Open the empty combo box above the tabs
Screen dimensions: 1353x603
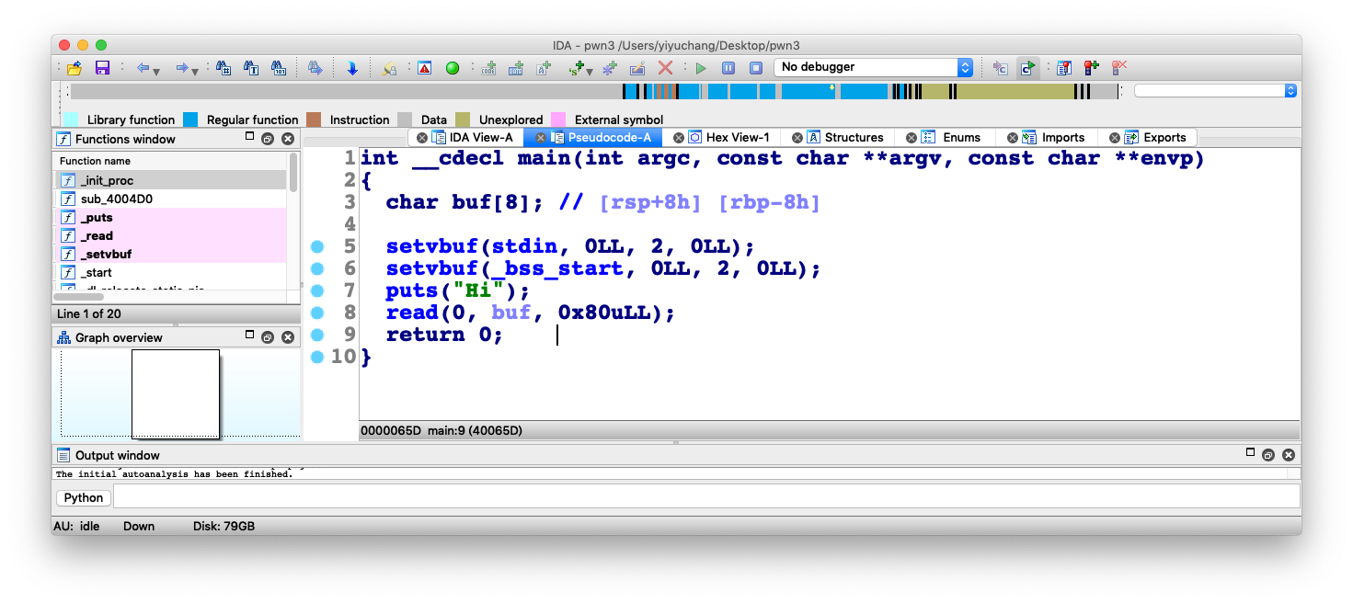click(x=1214, y=91)
